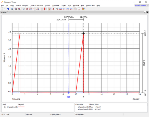Click the rise time measurement icon
Screen dimensions: 149x117
pos(54,9)
